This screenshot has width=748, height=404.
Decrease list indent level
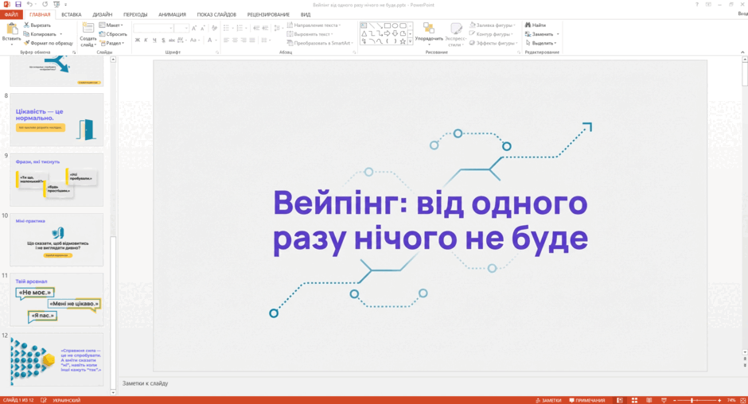pos(257,28)
